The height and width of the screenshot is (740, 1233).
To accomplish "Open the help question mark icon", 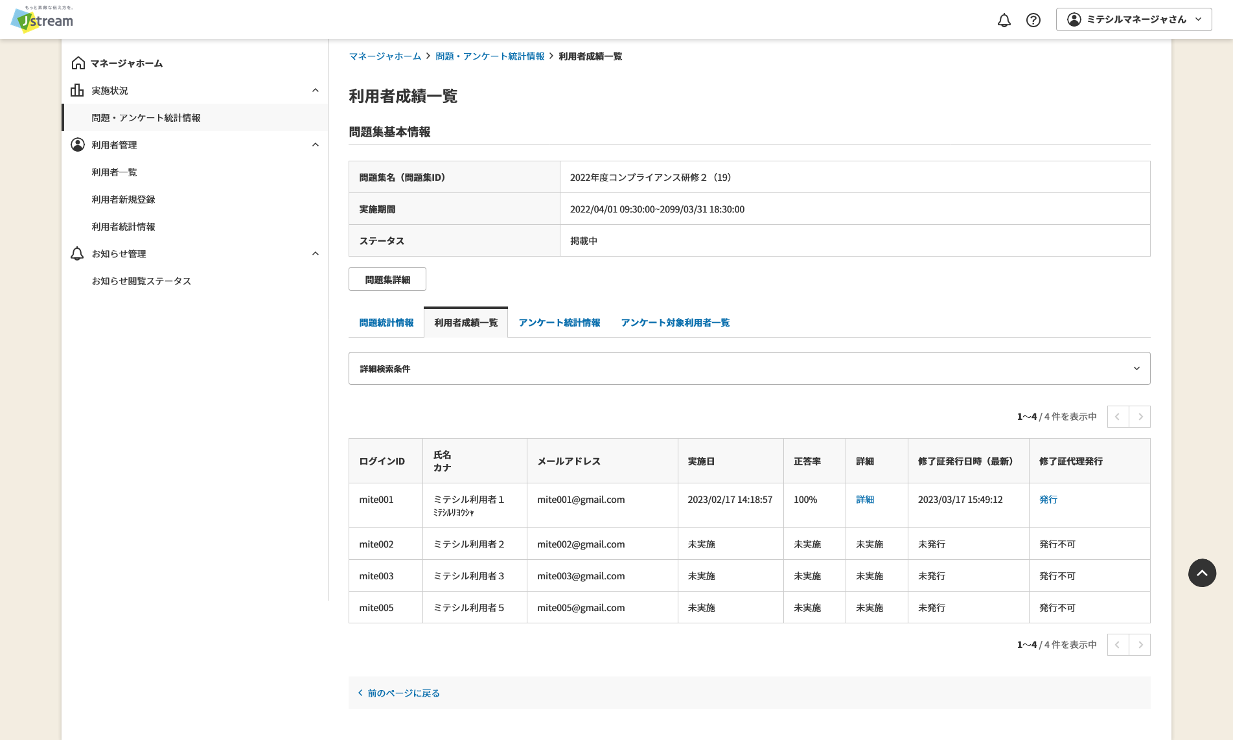I will [x=1033, y=20].
